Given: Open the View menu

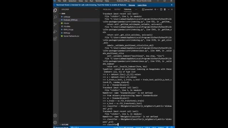Looking at the screenshot, I should [81, 1].
